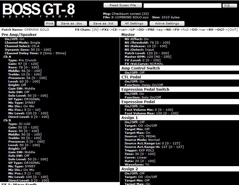Screen dimensions: 239x185
Task: Click the FX Chain signal path text
Action: [x=165, y=30]
